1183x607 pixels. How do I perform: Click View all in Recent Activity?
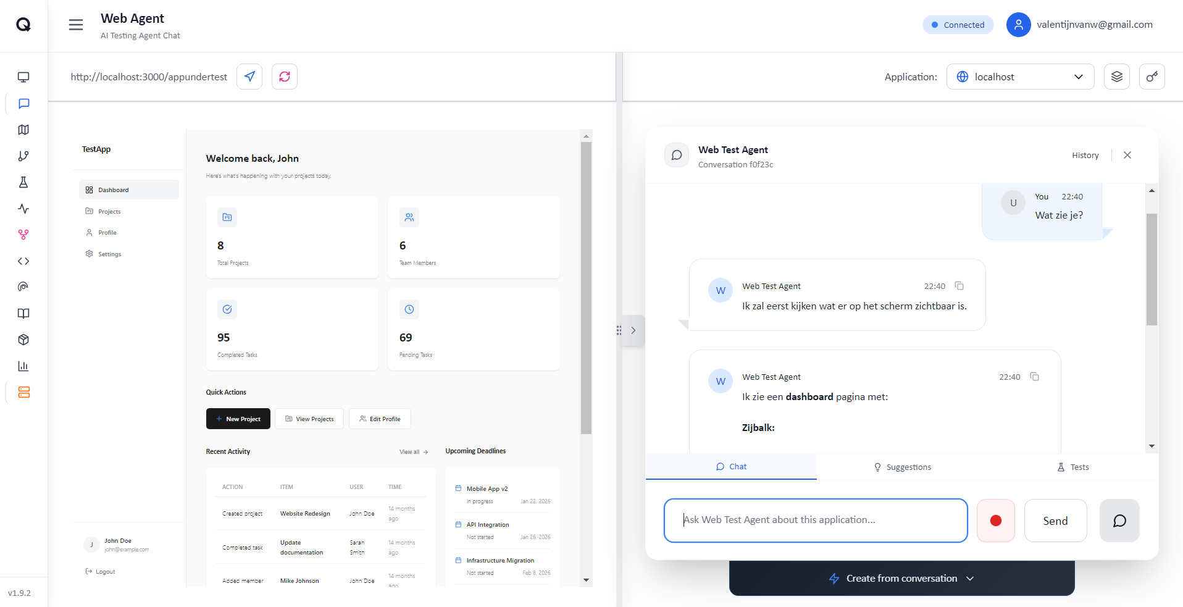(x=414, y=452)
